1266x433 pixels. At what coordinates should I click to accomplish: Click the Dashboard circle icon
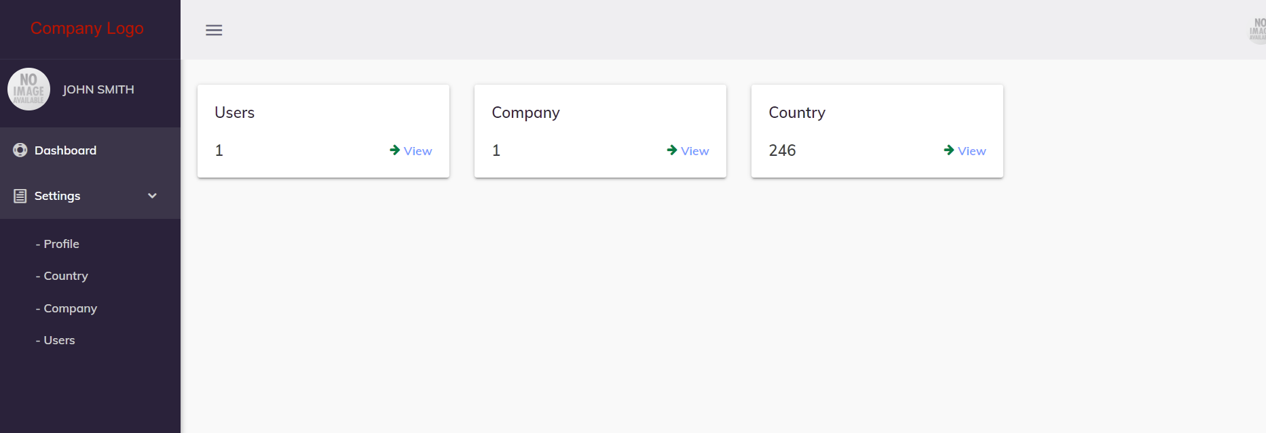[20, 150]
